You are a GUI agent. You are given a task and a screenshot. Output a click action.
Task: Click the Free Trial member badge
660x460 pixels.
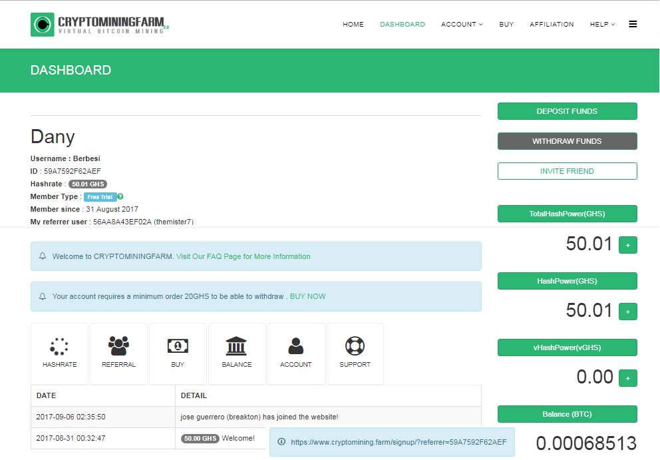100,197
